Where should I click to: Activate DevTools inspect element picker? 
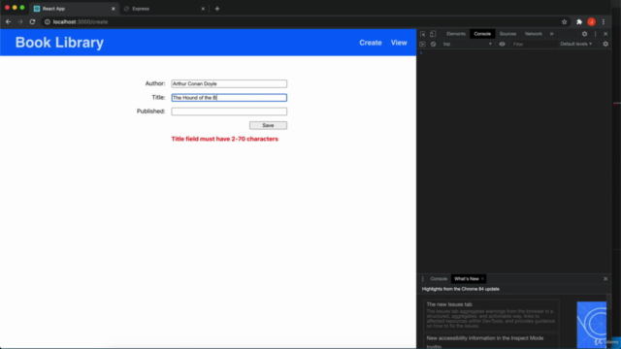click(423, 34)
